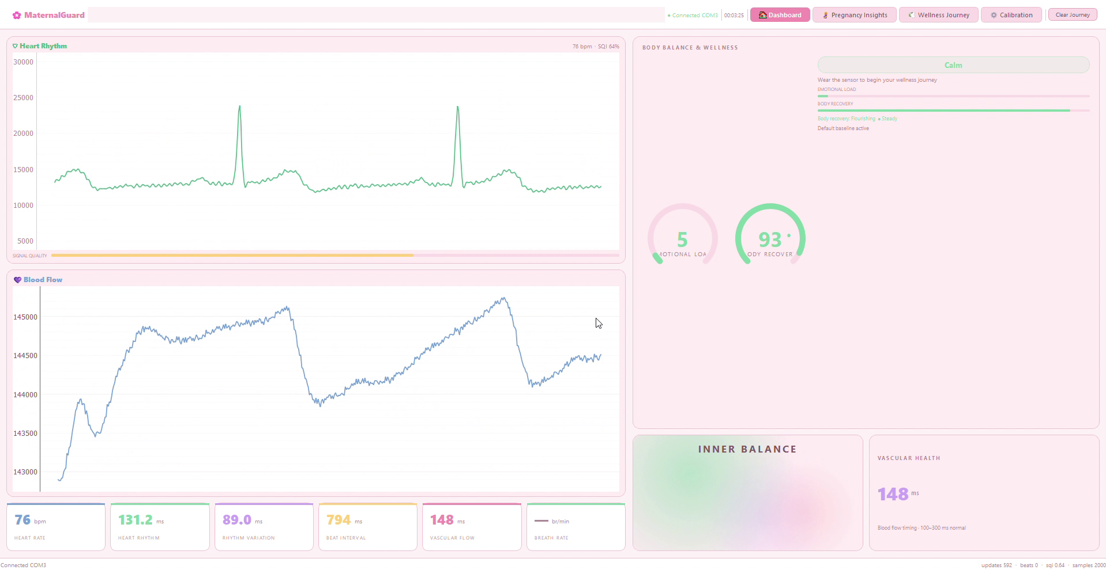Viewport: 1106px width, 570px height.
Task: Click 'updates 592' in status bar
Action: (996, 565)
